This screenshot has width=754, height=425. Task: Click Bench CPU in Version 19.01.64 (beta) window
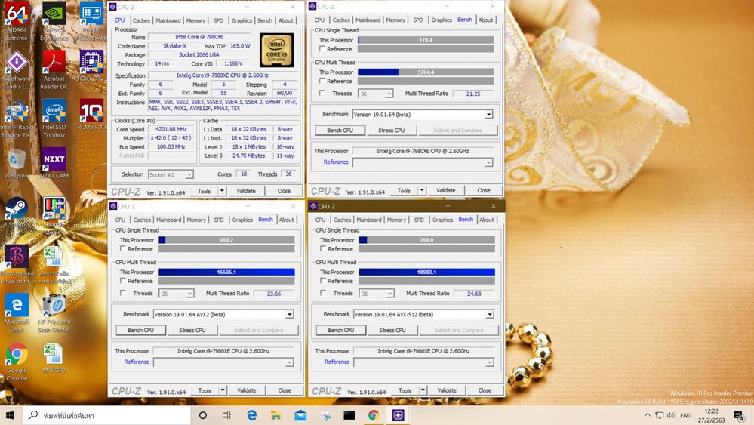coord(340,131)
